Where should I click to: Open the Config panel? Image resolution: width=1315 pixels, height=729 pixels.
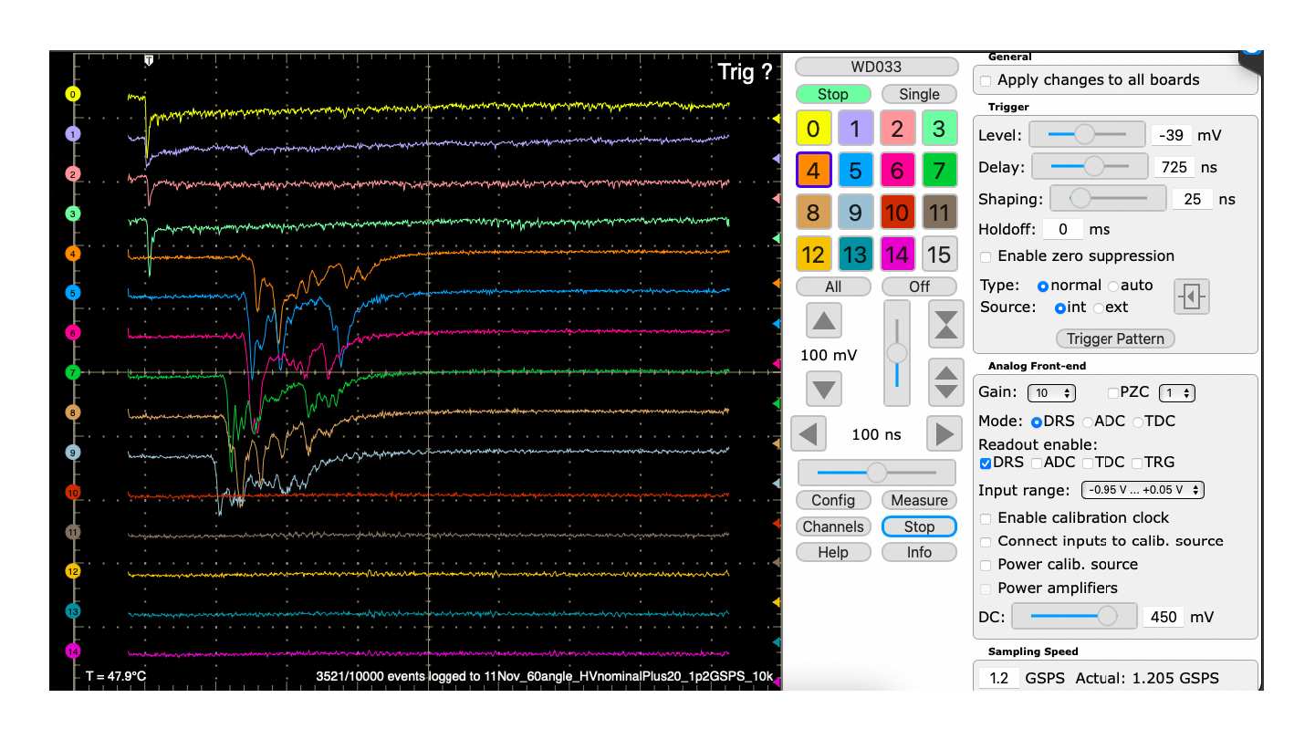[x=833, y=500]
